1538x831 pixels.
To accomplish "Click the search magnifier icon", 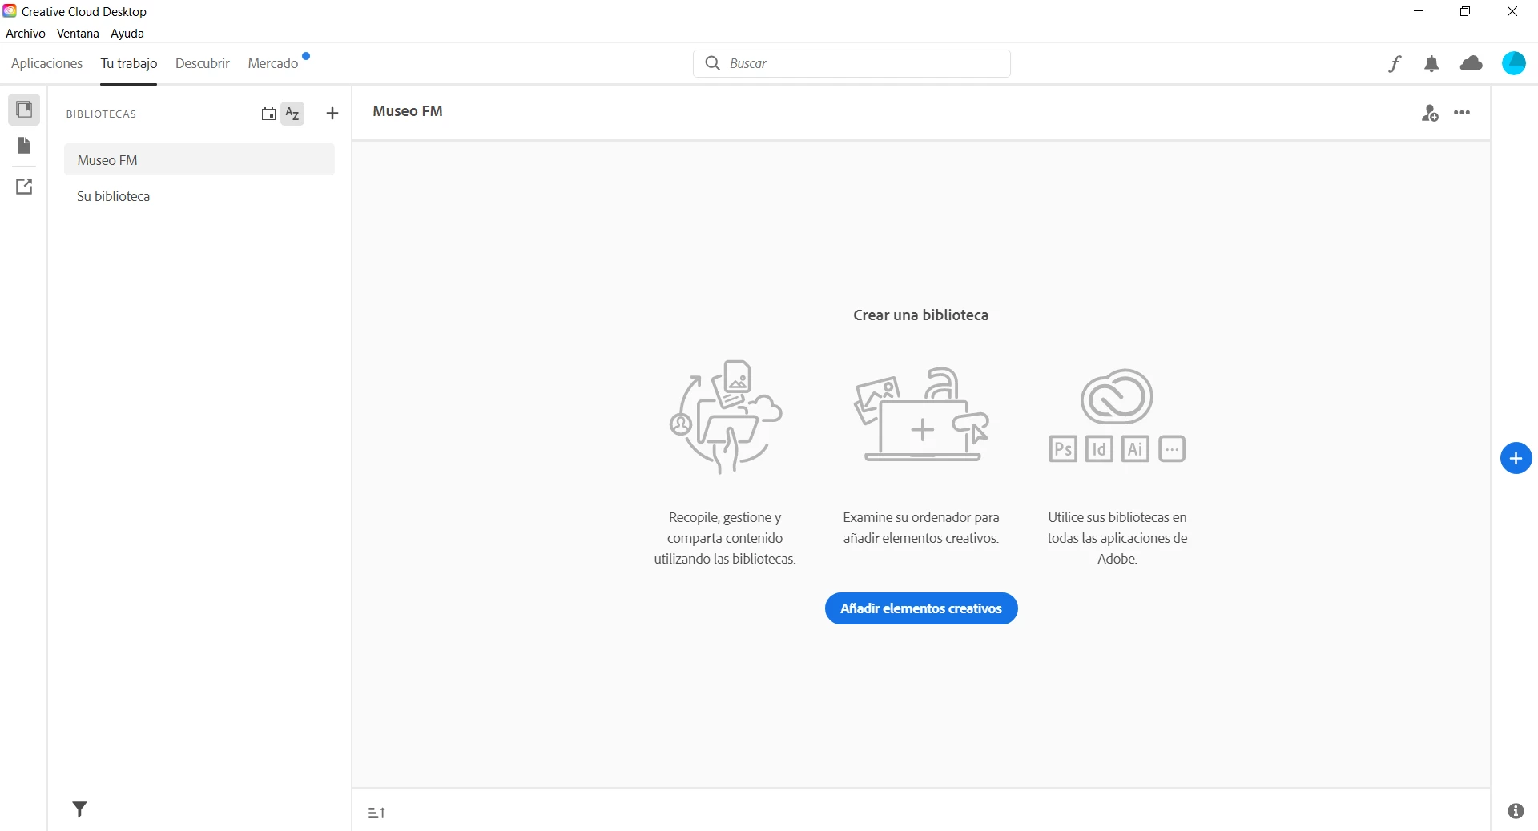I will point(712,63).
